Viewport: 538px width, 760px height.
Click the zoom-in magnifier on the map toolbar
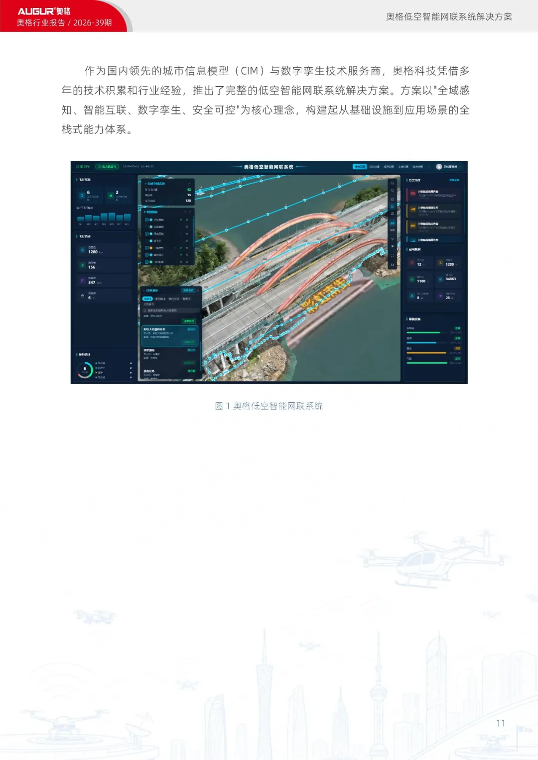click(x=393, y=183)
